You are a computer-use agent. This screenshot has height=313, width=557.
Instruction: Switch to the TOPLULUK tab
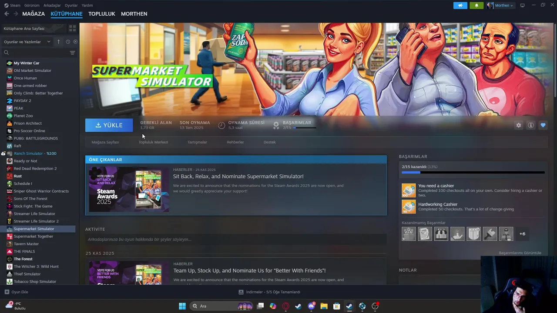[x=101, y=14]
